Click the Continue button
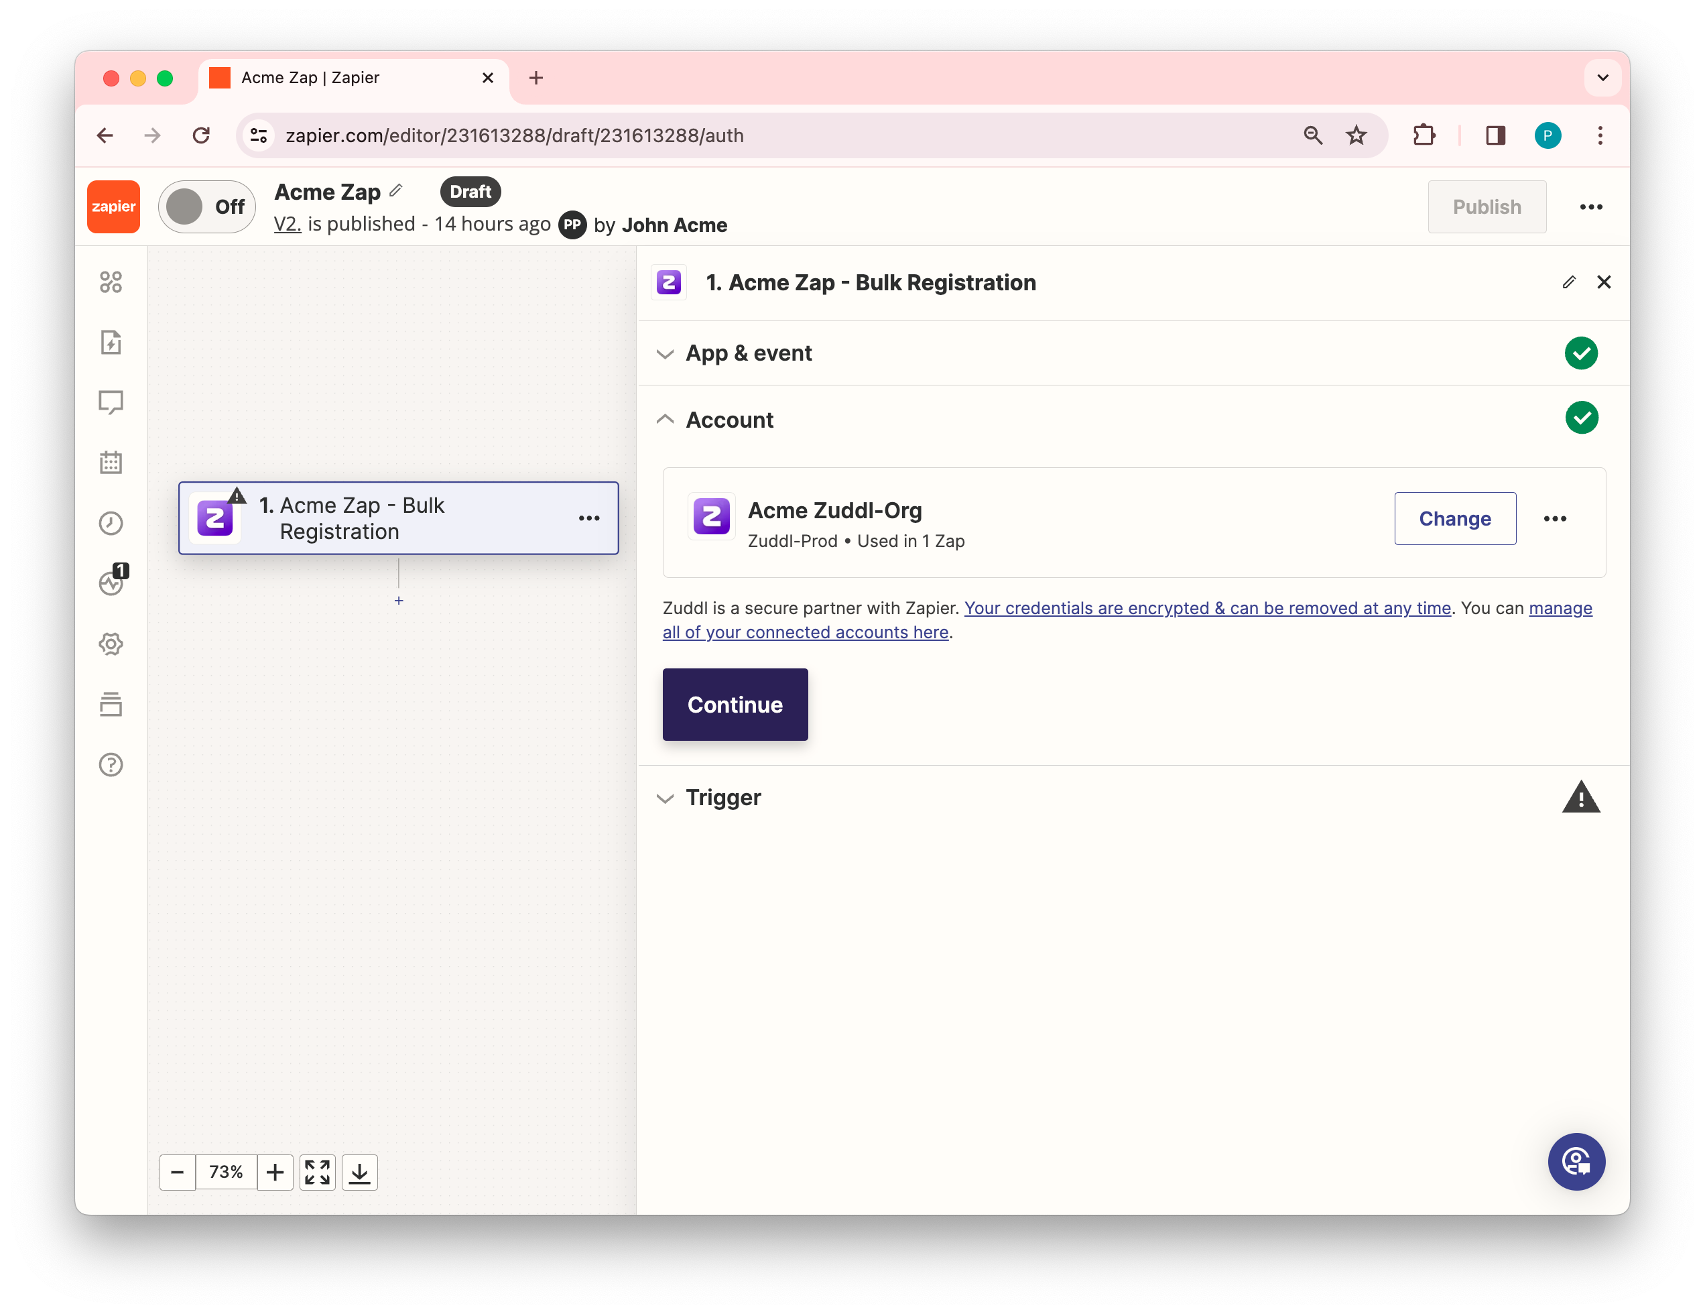The width and height of the screenshot is (1705, 1314). (x=735, y=704)
